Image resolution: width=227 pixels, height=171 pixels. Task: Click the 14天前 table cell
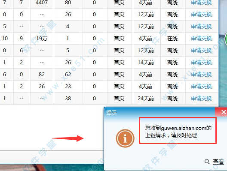(x=146, y=62)
